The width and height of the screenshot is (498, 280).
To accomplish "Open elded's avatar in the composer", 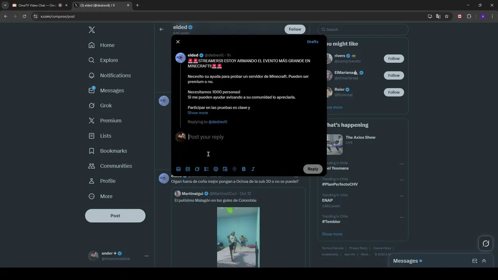I will [x=181, y=58].
